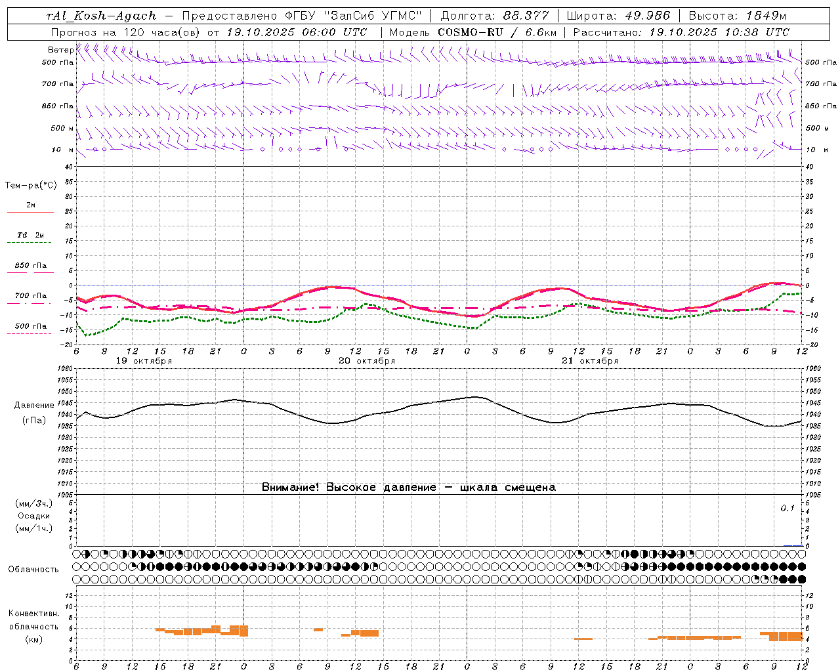Click the 19 октября date label
Screen dimensions: 840x672
144,361
